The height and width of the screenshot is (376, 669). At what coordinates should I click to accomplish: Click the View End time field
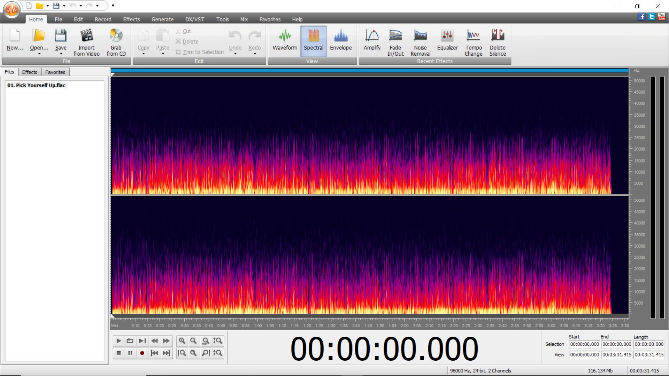(617, 355)
